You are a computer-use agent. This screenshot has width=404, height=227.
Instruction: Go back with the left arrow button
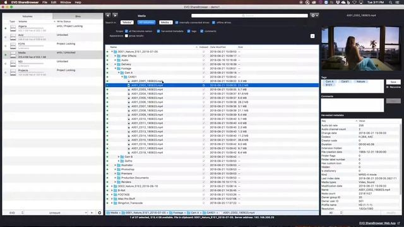click(x=108, y=15)
